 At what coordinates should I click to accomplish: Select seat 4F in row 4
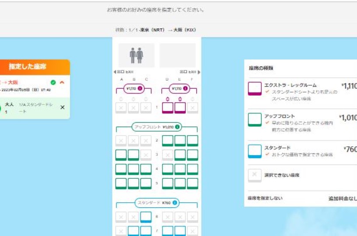point(193,169)
